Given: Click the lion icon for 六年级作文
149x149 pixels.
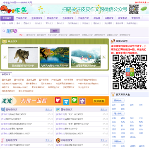Looking at the screenshot, I should (58, 140).
